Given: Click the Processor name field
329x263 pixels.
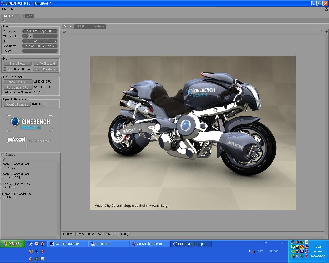Looking at the screenshot, I should pyautogui.click(x=40, y=31).
